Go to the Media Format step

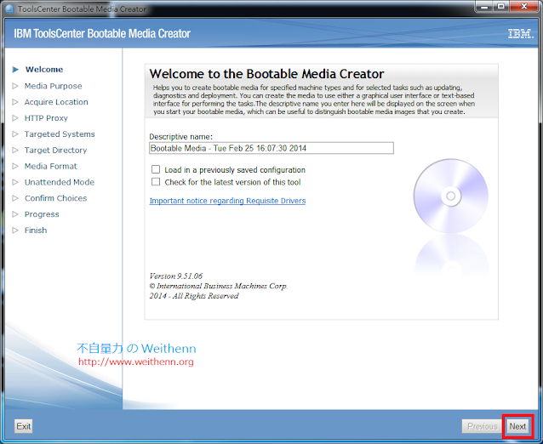tap(50, 166)
